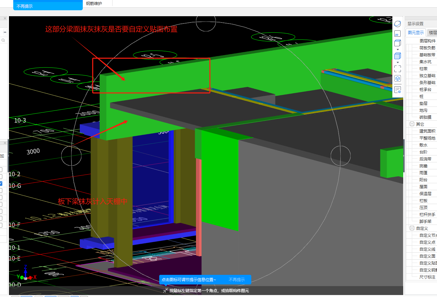This screenshot has width=437, height=297.
Task: Select 平整场地 in display list
Action: 427,138
